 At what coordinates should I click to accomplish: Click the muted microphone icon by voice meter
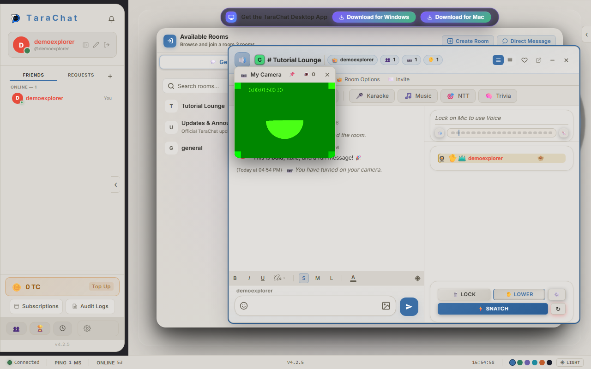(564, 133)
